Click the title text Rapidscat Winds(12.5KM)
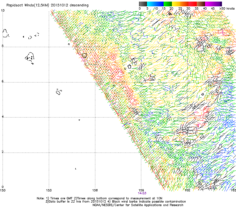This screenshot has height=207, width=236. (x=27, y=5)
